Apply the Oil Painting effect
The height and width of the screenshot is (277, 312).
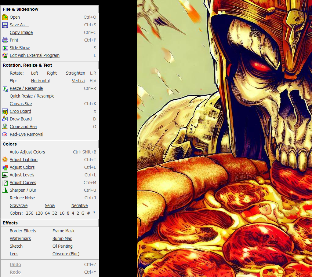point(63,246)
